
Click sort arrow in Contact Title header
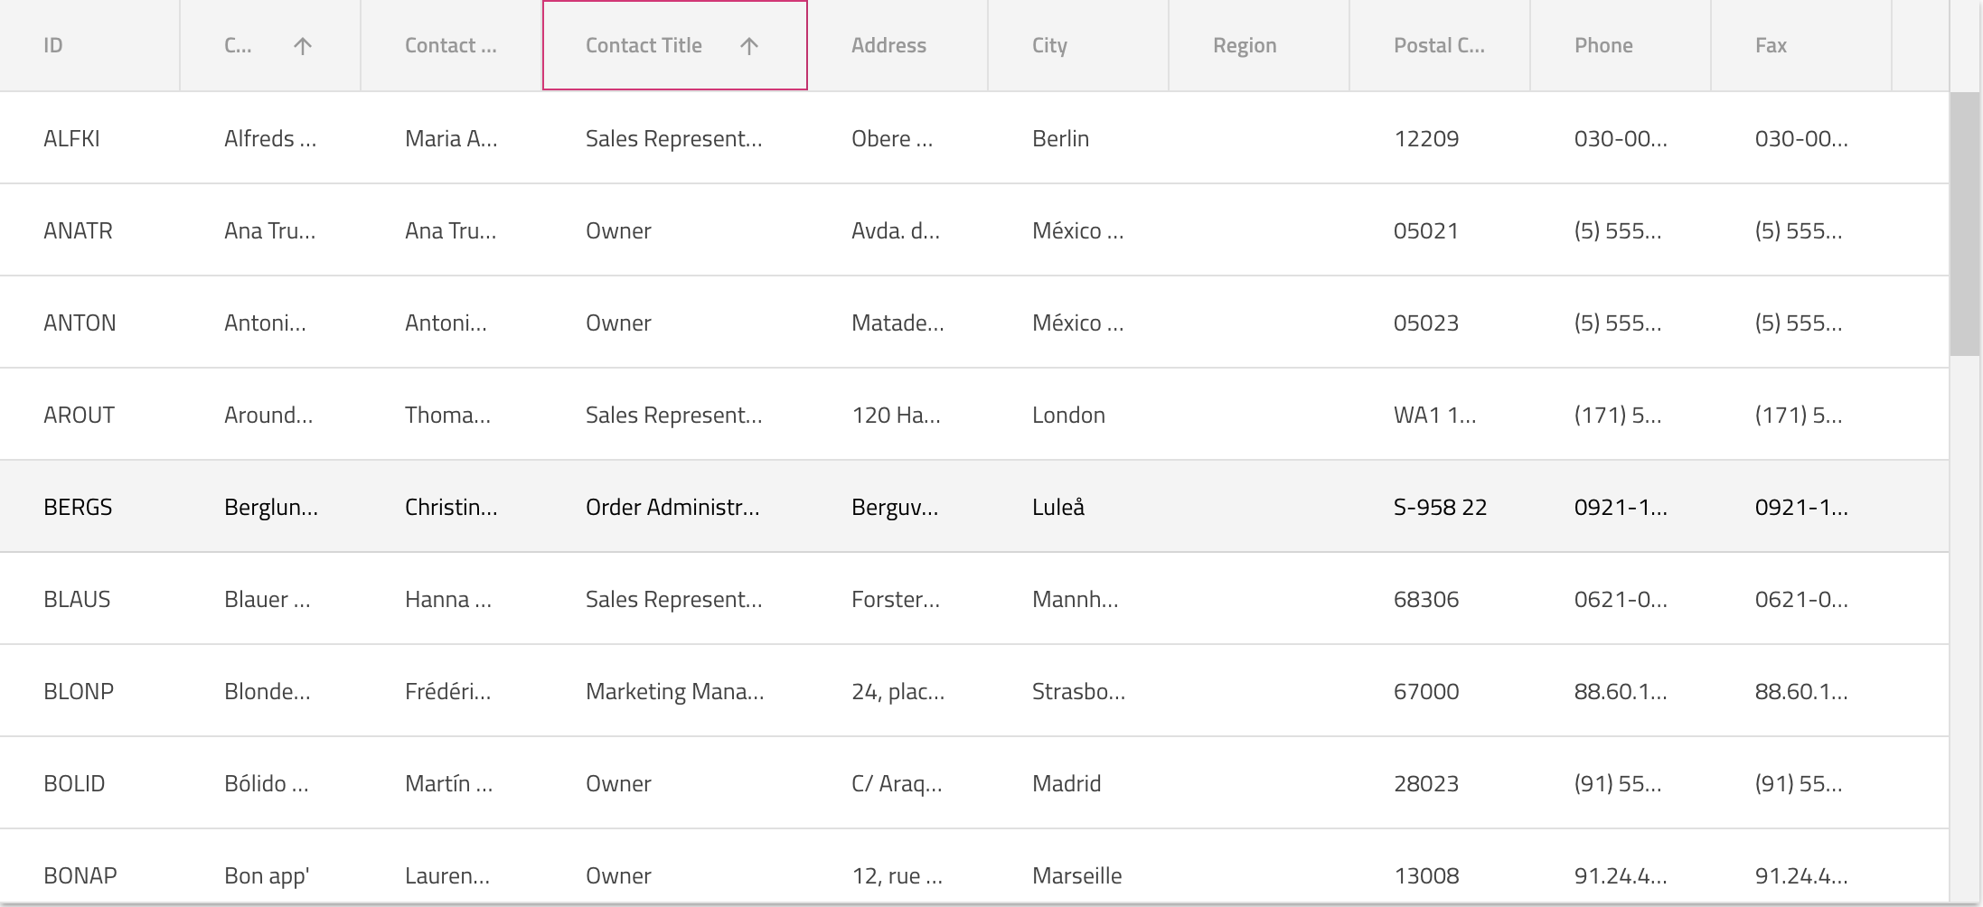748,46
